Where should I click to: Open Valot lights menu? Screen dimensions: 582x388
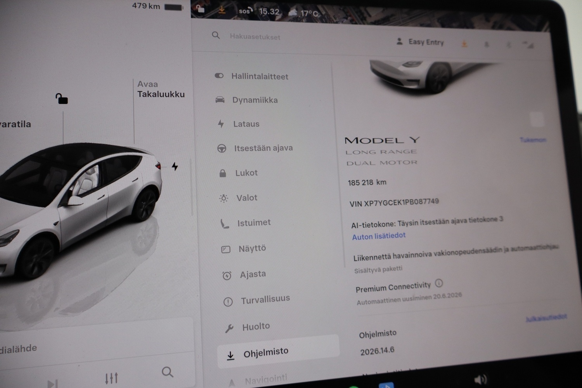click(x=247, y=198)
